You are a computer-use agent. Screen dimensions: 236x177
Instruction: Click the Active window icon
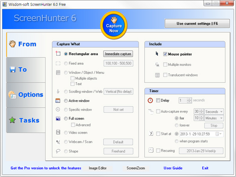58,101
